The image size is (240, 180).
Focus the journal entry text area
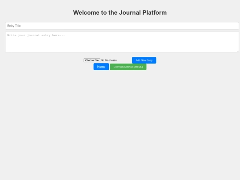[x=122, y=42]
